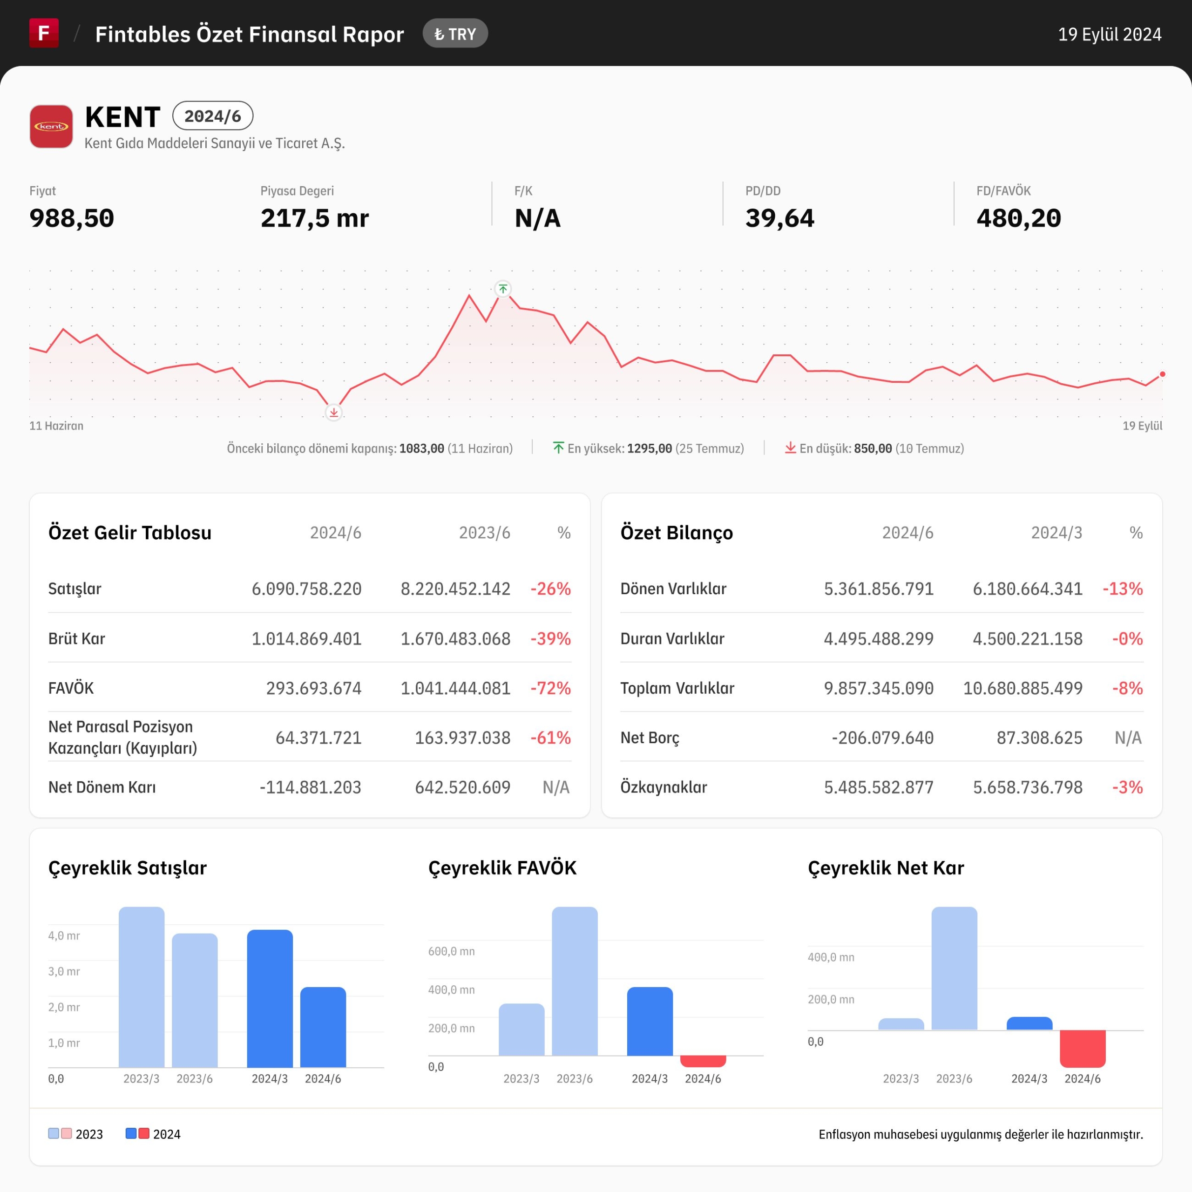Image resolution: width=1192 pixels, height=1192 pixels.
Task: Select the red lowest-price marker on chart
Action: pyautogui.click(x=334, y=412)
